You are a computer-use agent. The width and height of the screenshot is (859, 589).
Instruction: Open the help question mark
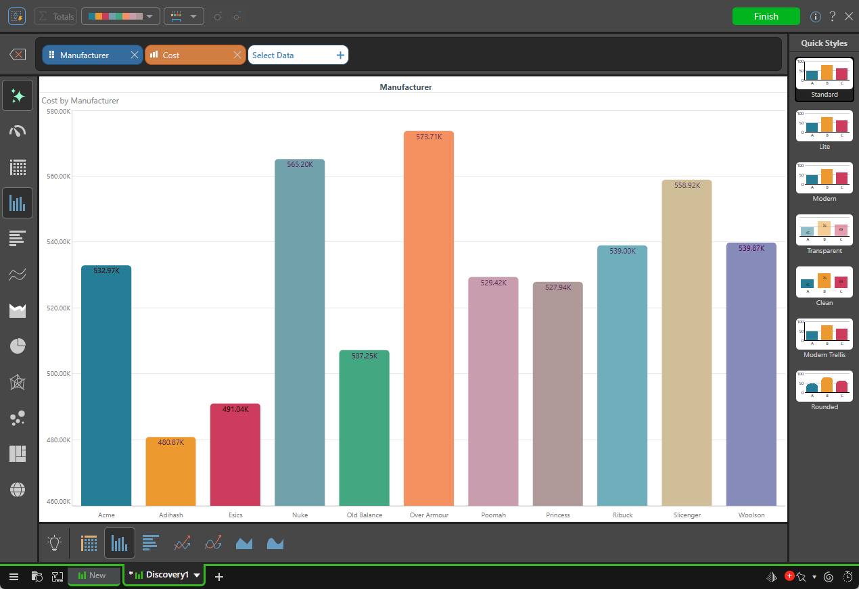click(833, 16)
